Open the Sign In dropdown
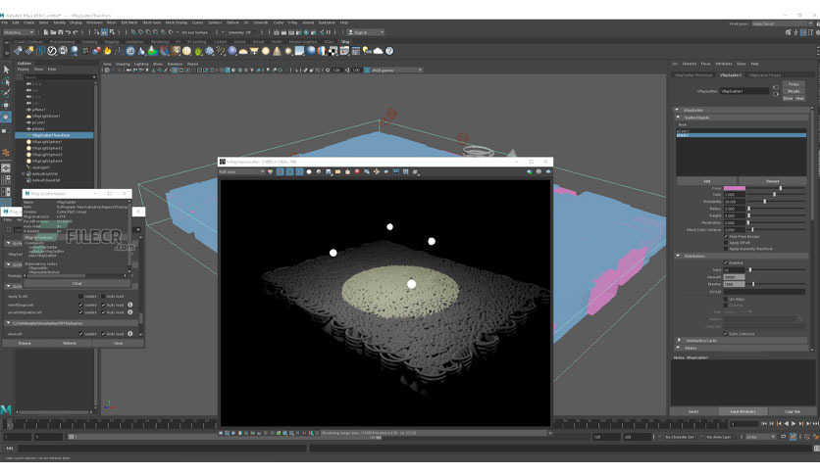 367,32
